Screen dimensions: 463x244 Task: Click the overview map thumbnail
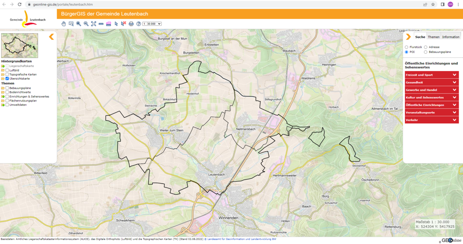pyautogui.click(x=20, y=46)
